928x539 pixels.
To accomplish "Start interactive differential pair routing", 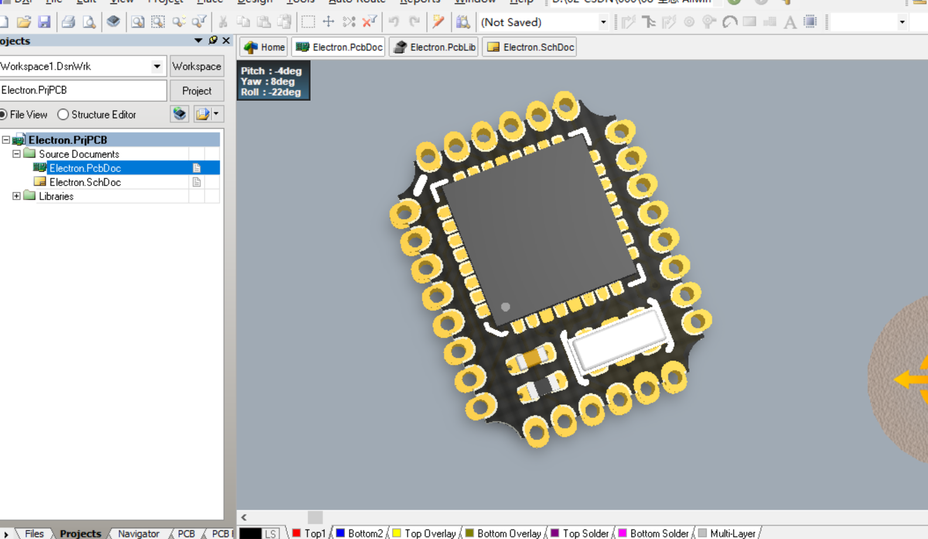I will coord(669,22).
